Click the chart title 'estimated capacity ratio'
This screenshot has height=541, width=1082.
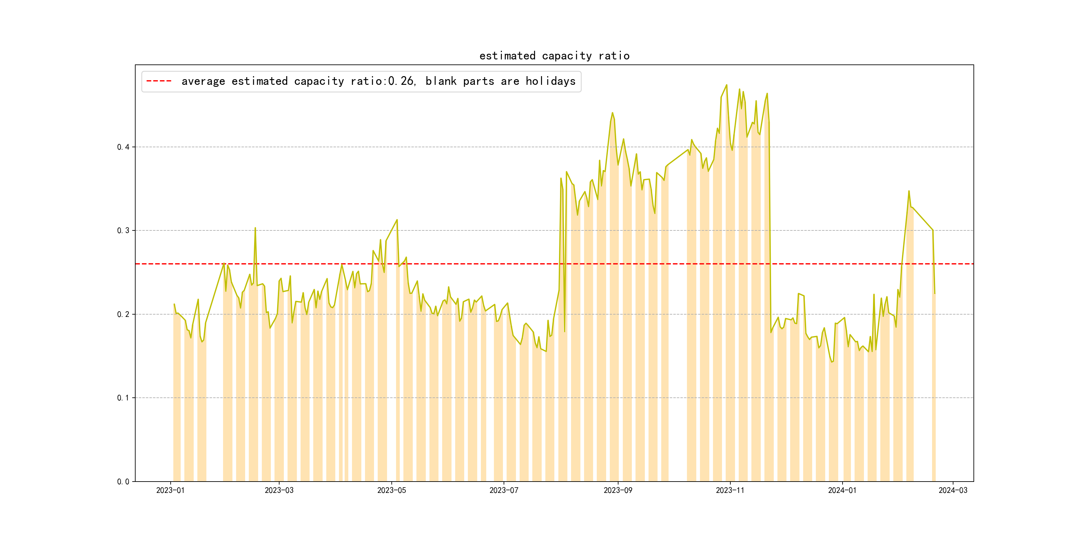pyautogui.click(x=554, y=56)
